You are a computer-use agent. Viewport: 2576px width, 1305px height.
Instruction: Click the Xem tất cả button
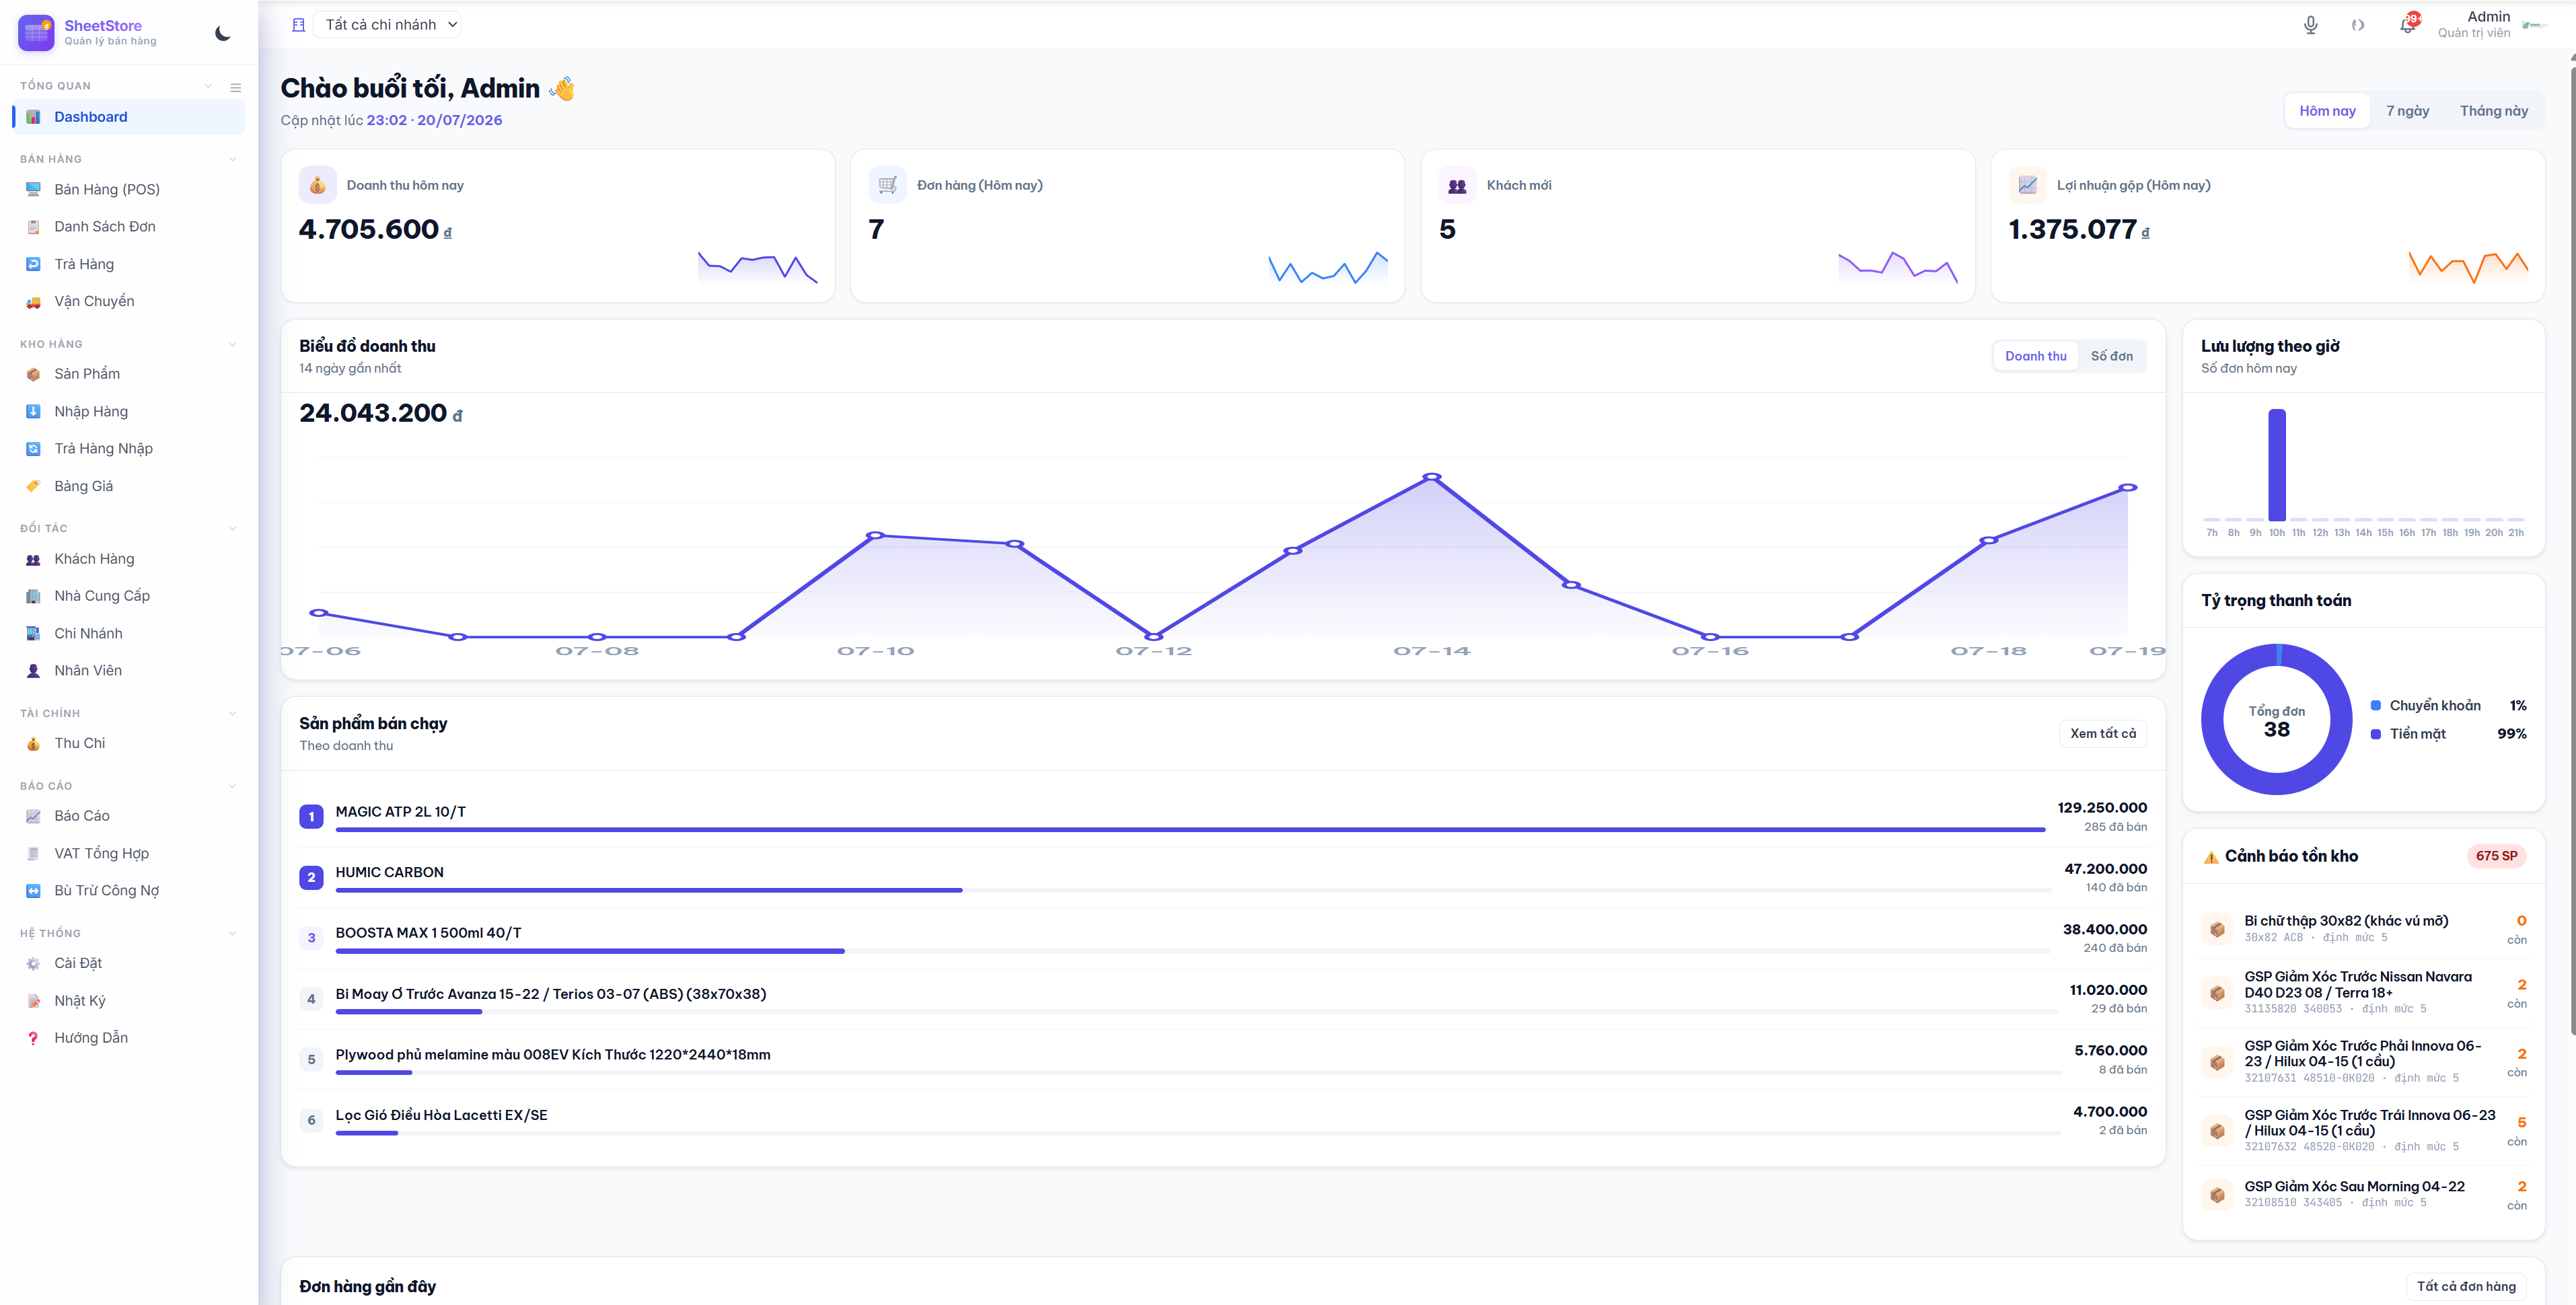[x=2102, y=733]
